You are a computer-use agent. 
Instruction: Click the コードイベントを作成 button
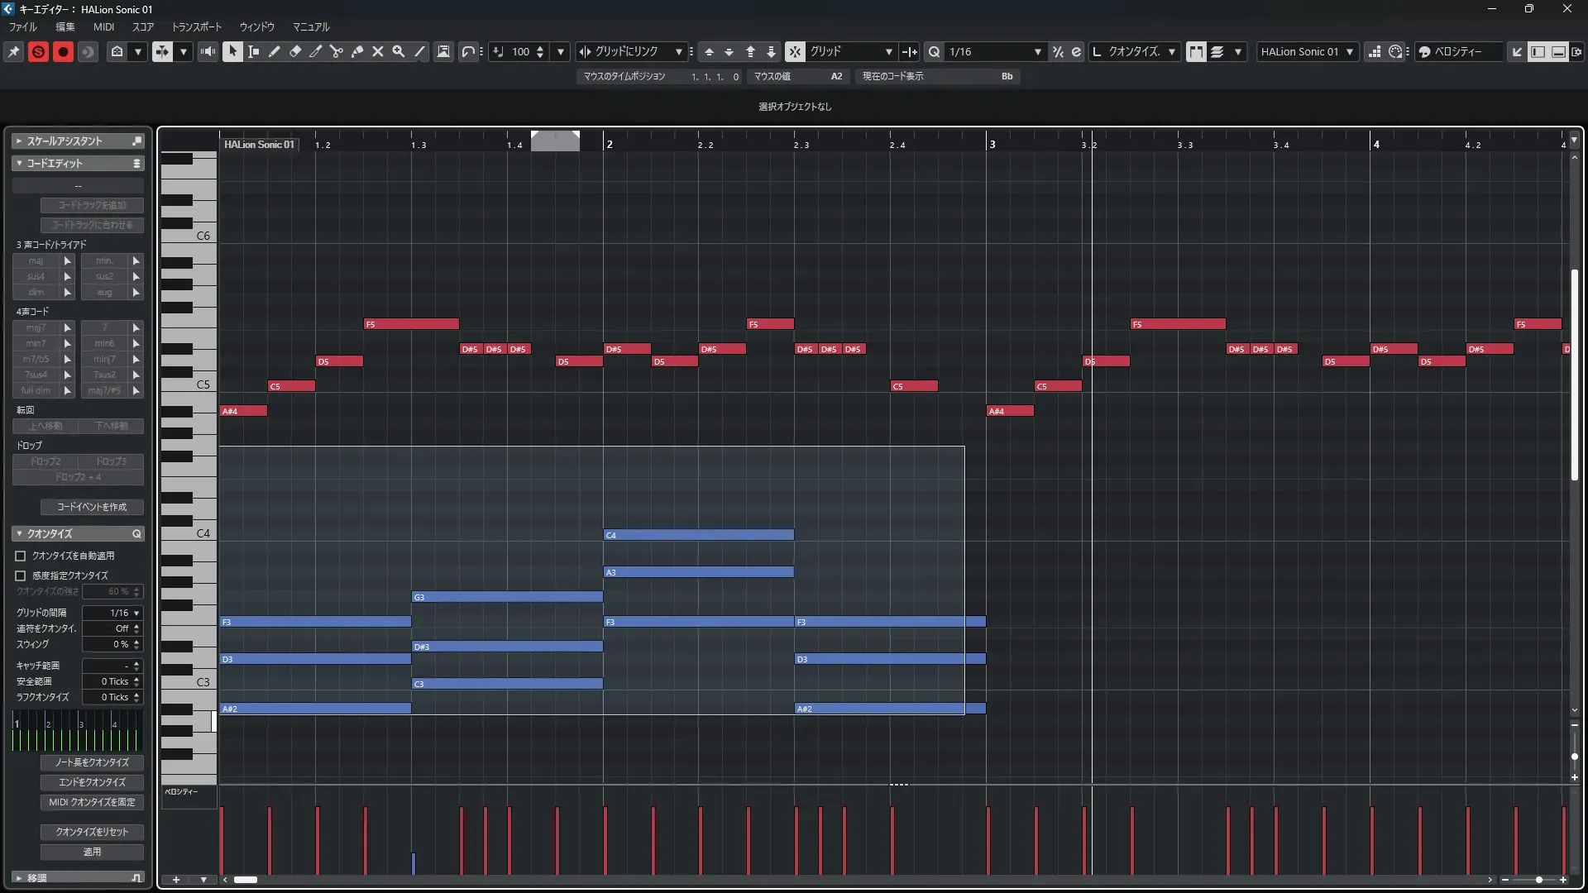tap(92, 507)
